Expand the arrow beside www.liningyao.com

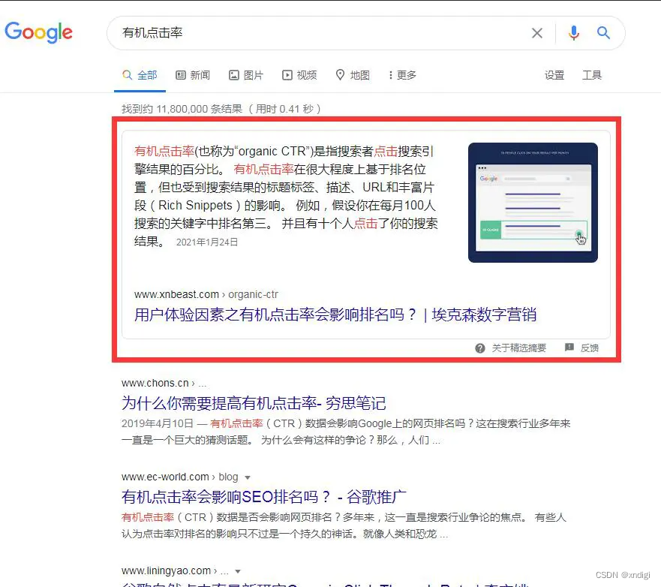click(x=238, y=570)
